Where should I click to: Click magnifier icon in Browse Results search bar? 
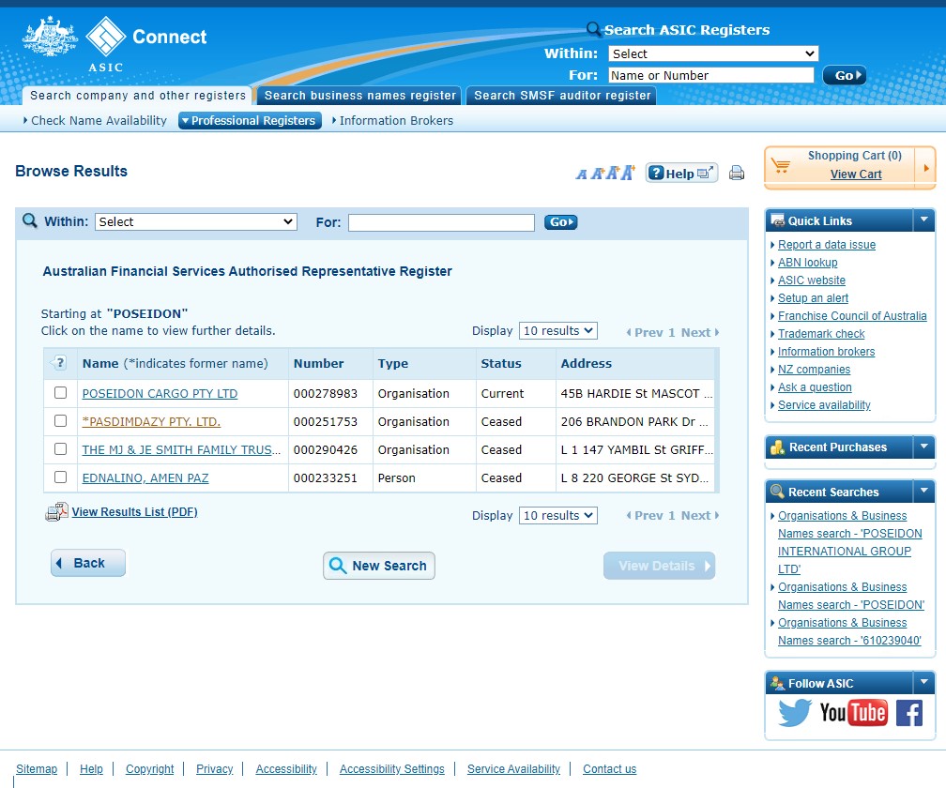pyautogui.click(x=30, y=220)
